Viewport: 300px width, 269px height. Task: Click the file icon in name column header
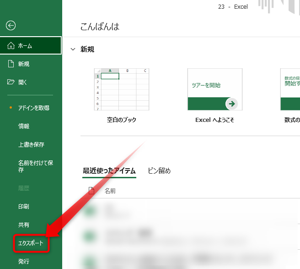91,191
